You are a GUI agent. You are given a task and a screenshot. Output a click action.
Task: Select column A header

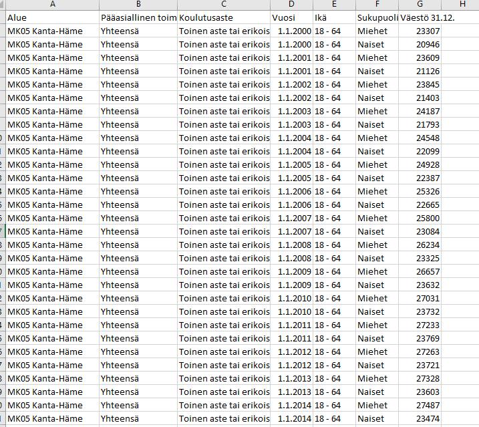point(53,4)
